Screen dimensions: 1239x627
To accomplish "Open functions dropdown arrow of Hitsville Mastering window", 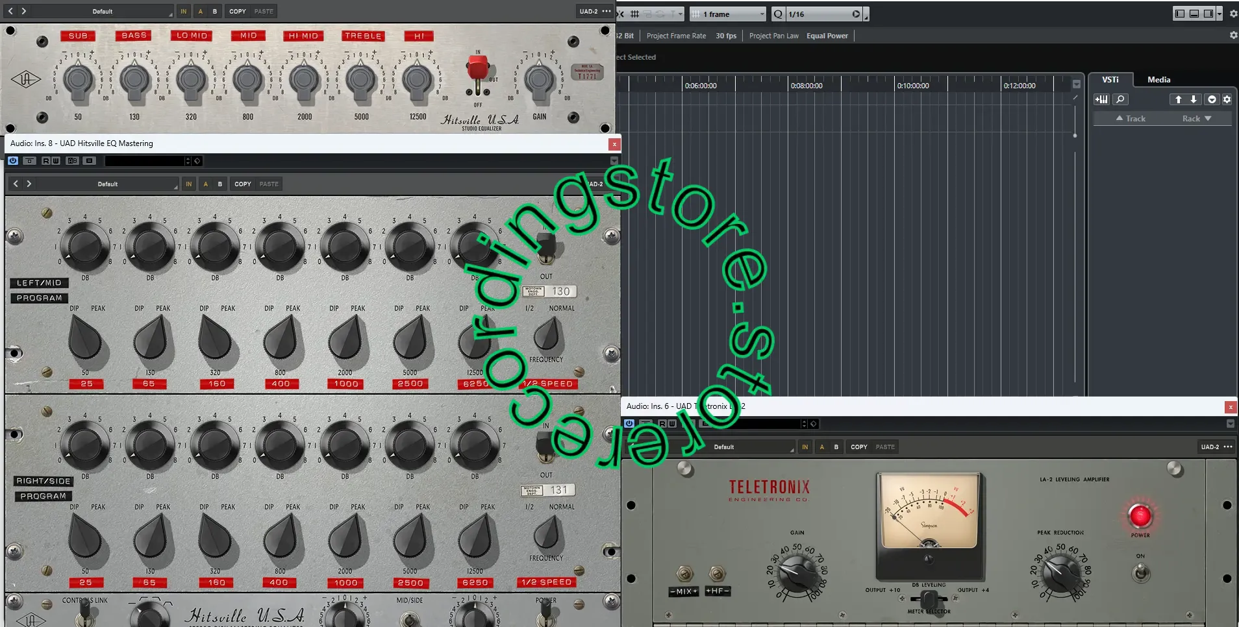I will (x=614, y=160).
